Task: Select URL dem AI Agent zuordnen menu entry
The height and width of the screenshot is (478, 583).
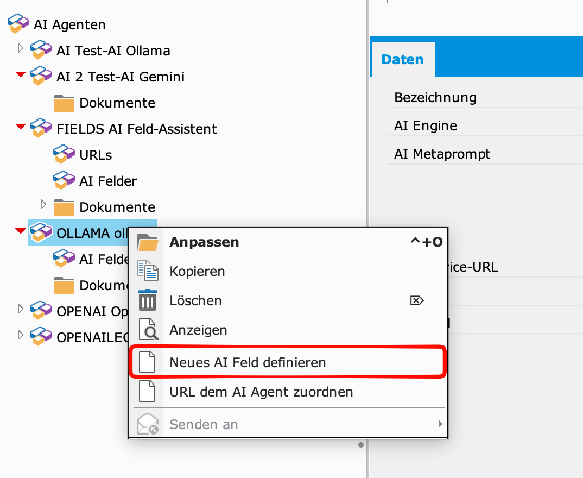Action: click(x=261, y=392)
